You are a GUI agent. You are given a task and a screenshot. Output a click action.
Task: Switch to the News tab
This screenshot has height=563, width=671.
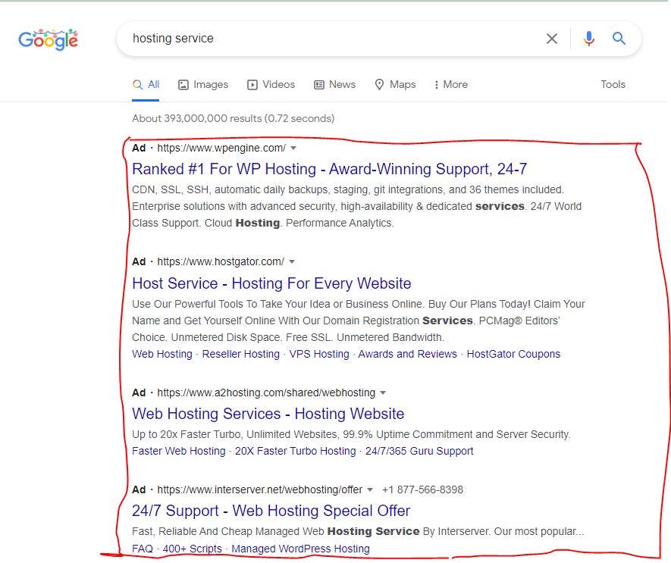coord(334,85)
